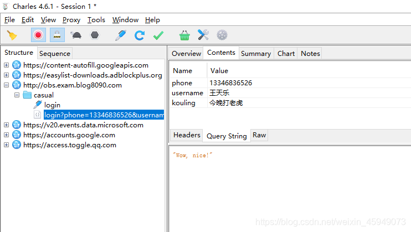Click globe icon of access.toggle.qq.com
Screen dimensions: 411x232
(x=17, y=145)
